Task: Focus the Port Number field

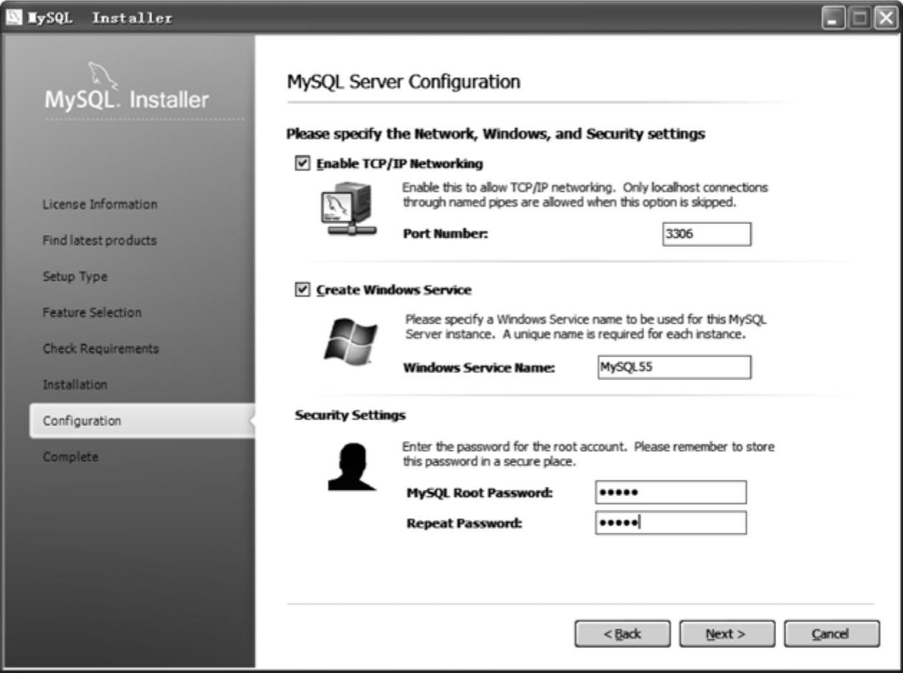Action: tap(707, 234)
